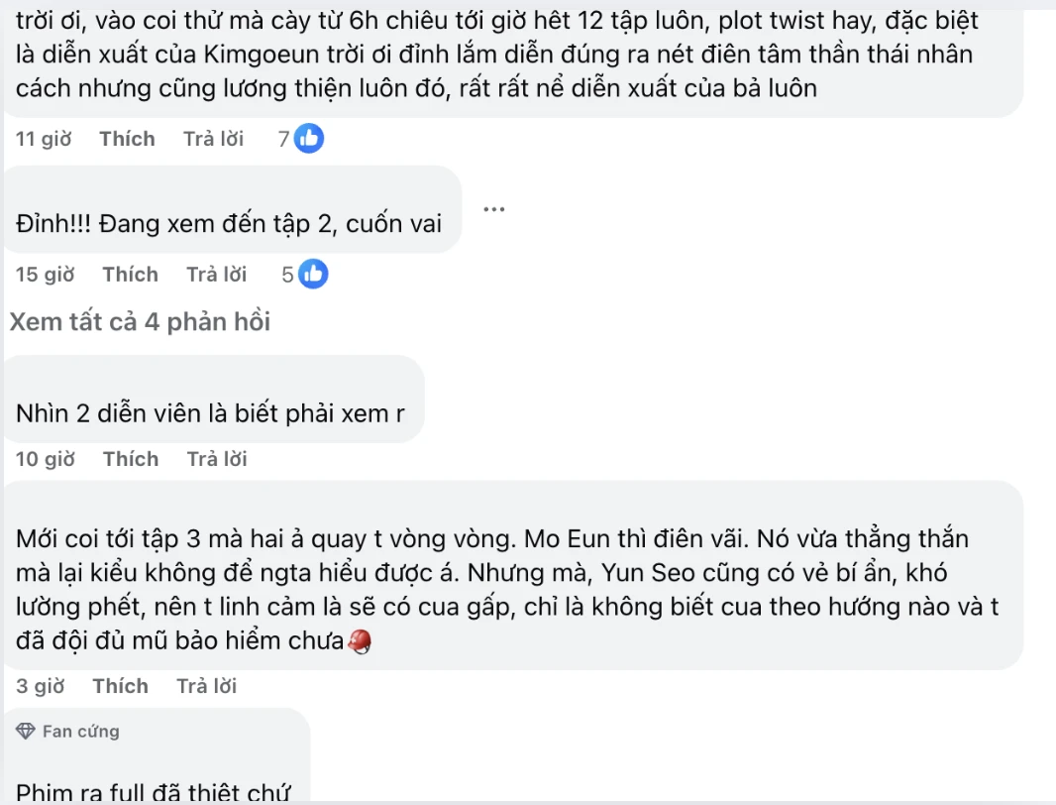
Task: Click 'Fan cứng' badge label text
Action: (80, 732)
